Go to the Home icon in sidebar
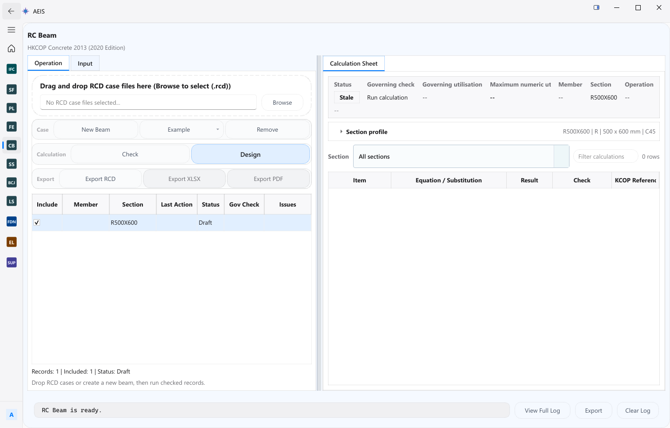The height and width of the screenshot is (428, 670). point(11,48)
